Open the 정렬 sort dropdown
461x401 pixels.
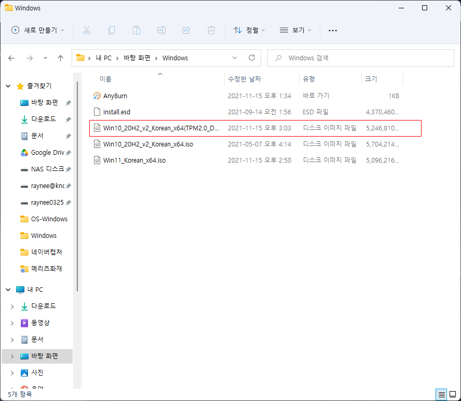coord(249,30)
